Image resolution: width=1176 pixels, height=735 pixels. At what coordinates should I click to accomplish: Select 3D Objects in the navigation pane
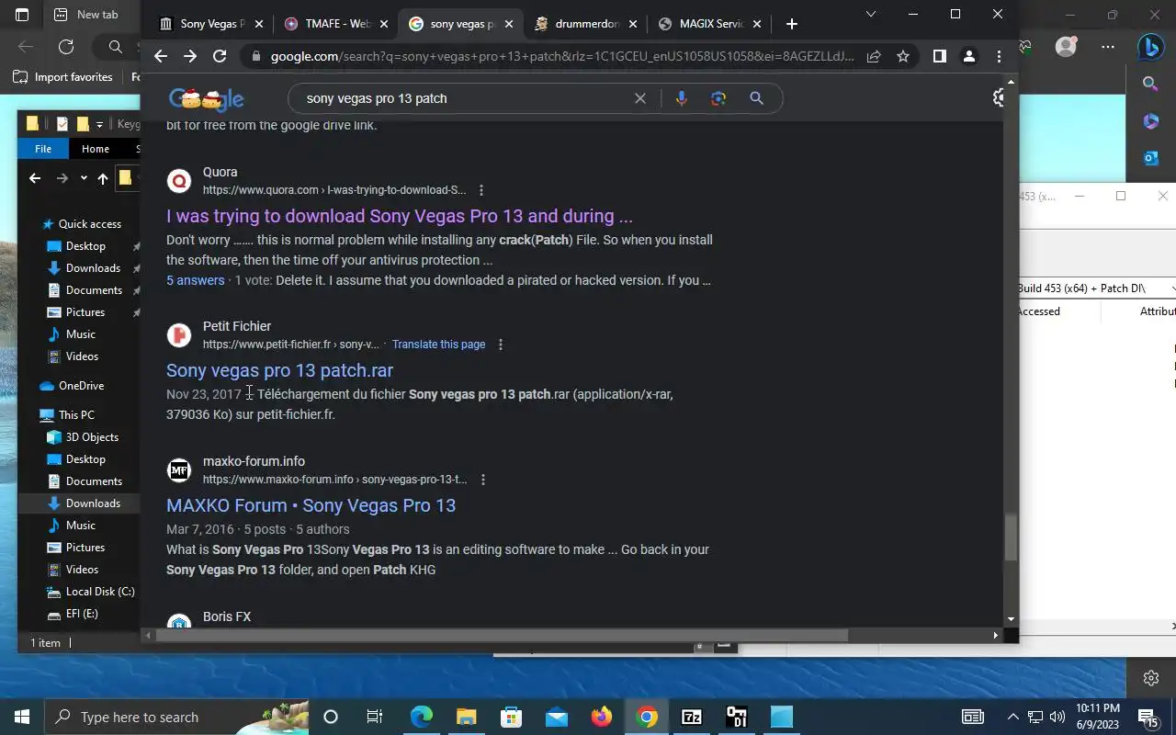pos(92,437)
